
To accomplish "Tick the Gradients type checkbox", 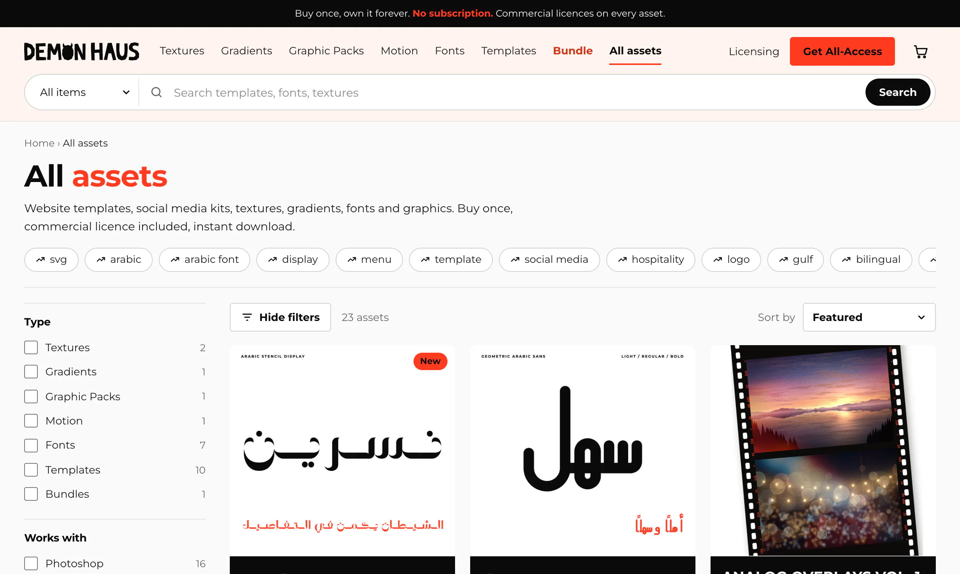I will click(31, 372).
